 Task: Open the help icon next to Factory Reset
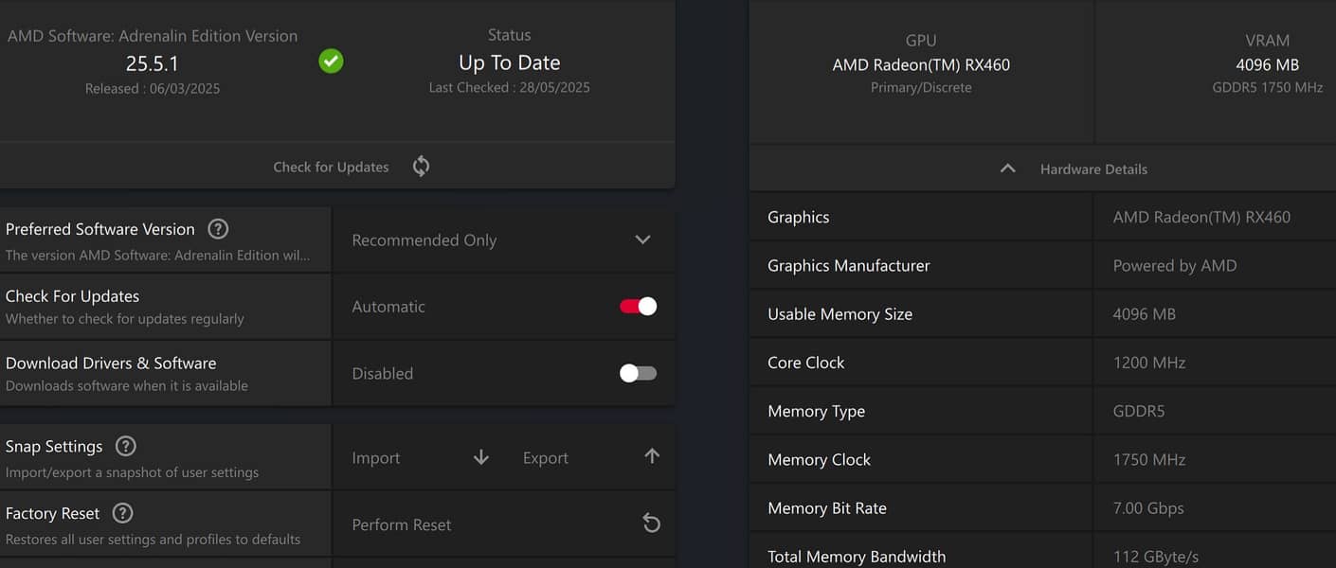click(122, 513)
